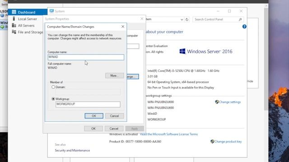Click the Computer name text field
This screenshot has width=289, height=162.
[x=86, y=57]
